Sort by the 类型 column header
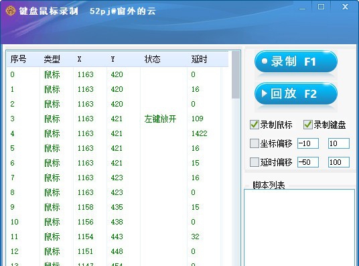This screenshot has width=359, height=266. tap(56, 60)
